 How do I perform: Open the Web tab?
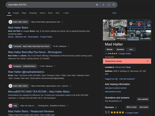pyautogui.click(x=57, y=13)
